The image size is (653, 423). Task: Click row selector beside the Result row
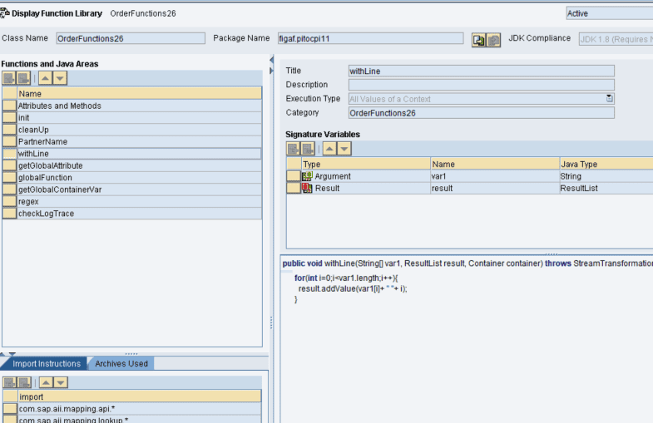coord(294,188)
